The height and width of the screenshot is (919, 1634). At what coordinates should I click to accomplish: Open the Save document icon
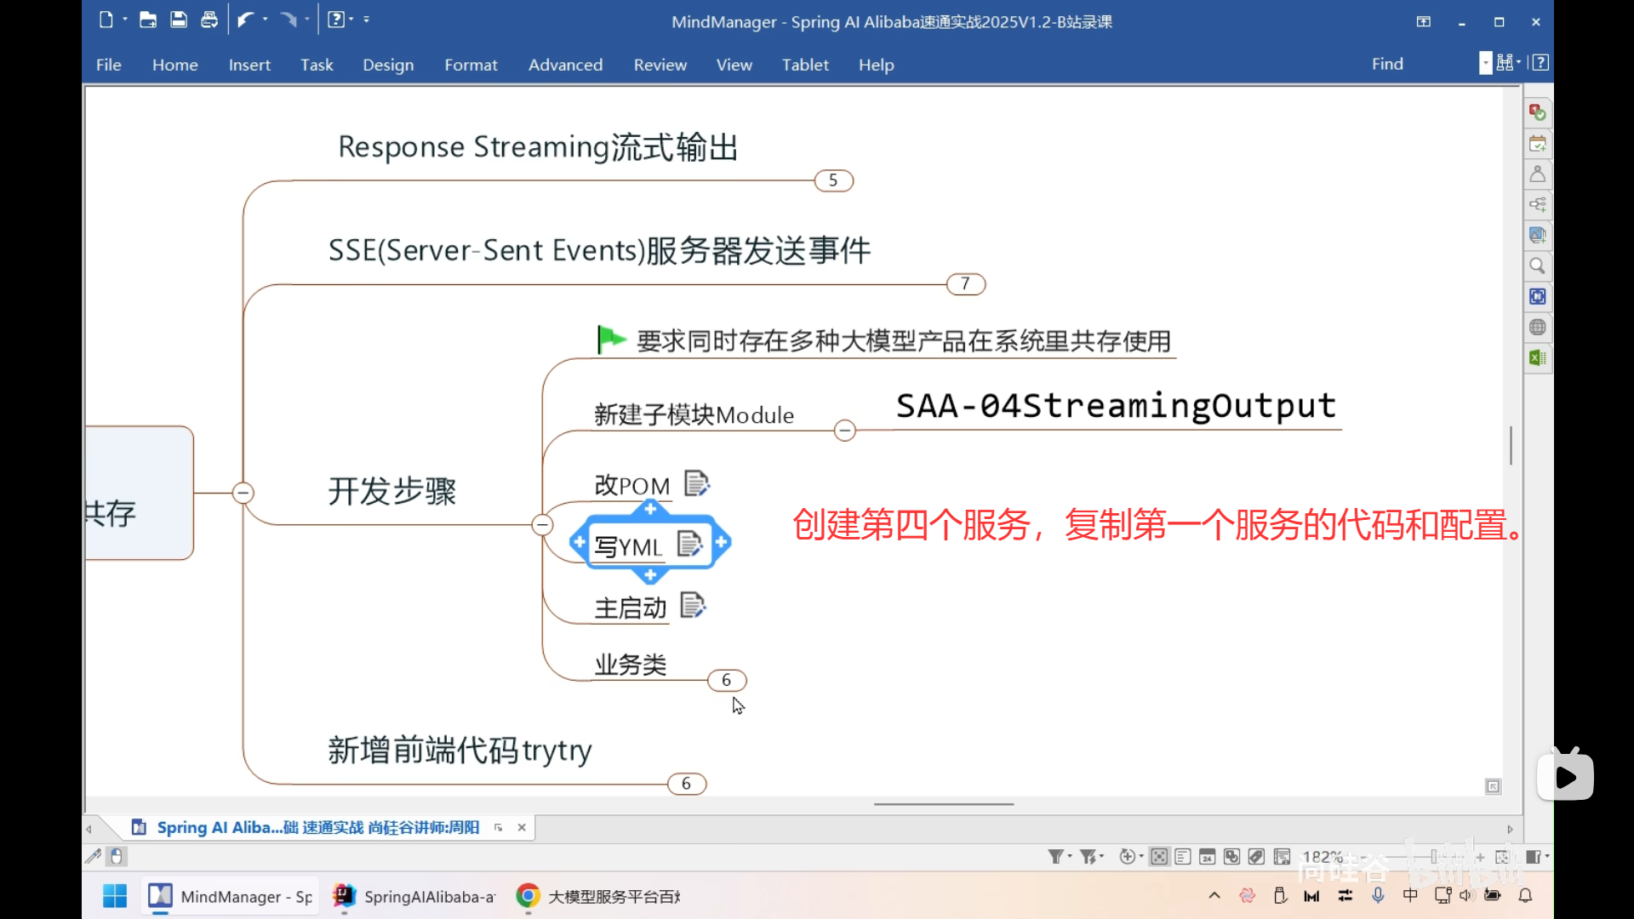[178, 19]
